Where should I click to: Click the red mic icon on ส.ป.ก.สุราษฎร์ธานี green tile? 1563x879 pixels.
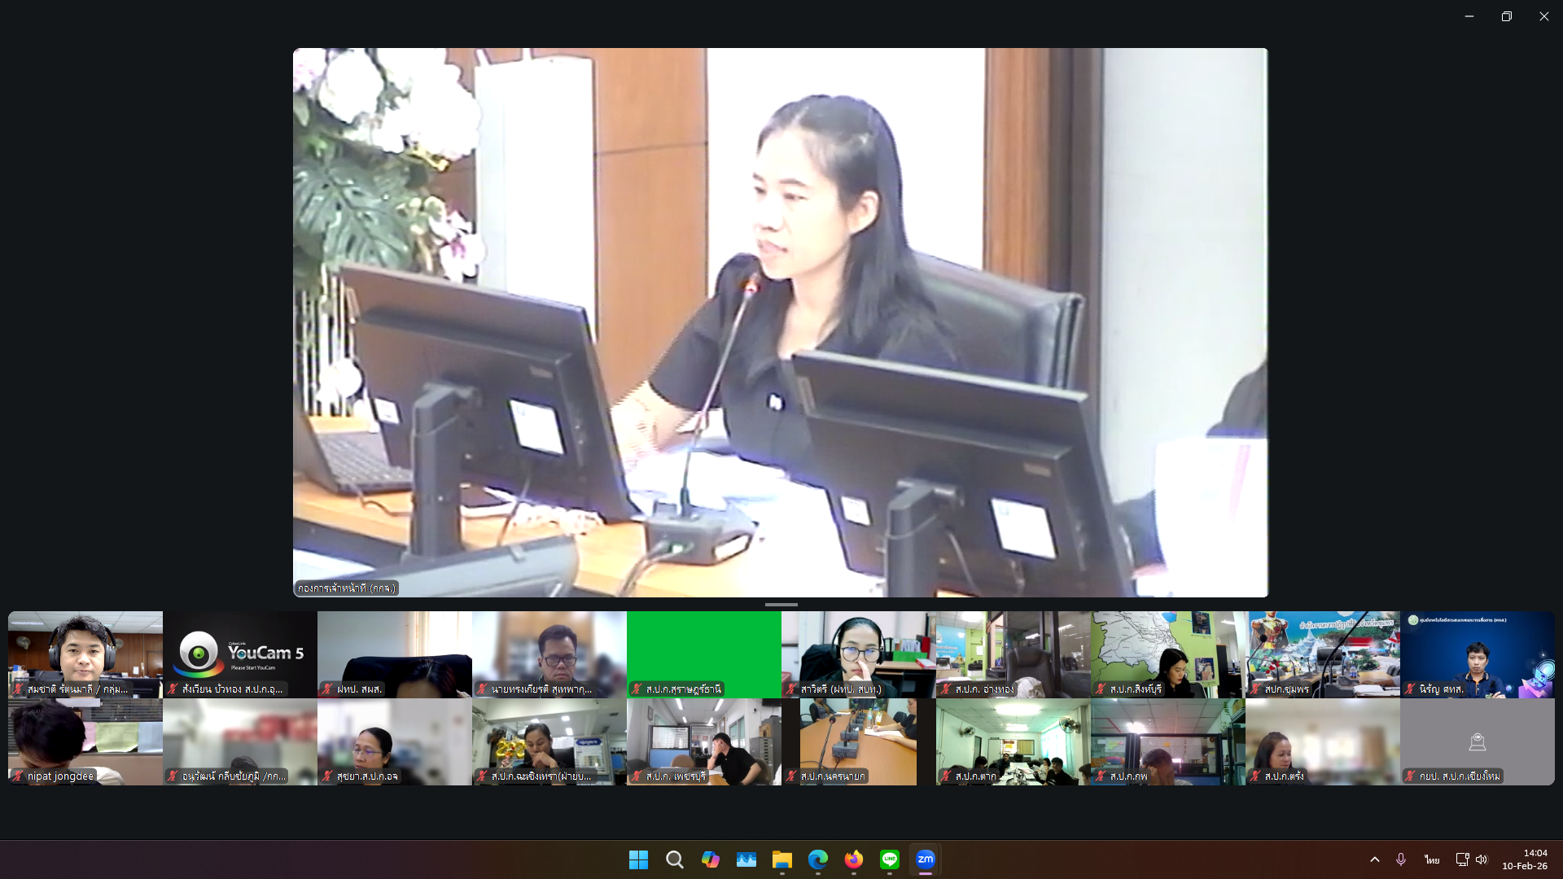[x=637, y=688]
